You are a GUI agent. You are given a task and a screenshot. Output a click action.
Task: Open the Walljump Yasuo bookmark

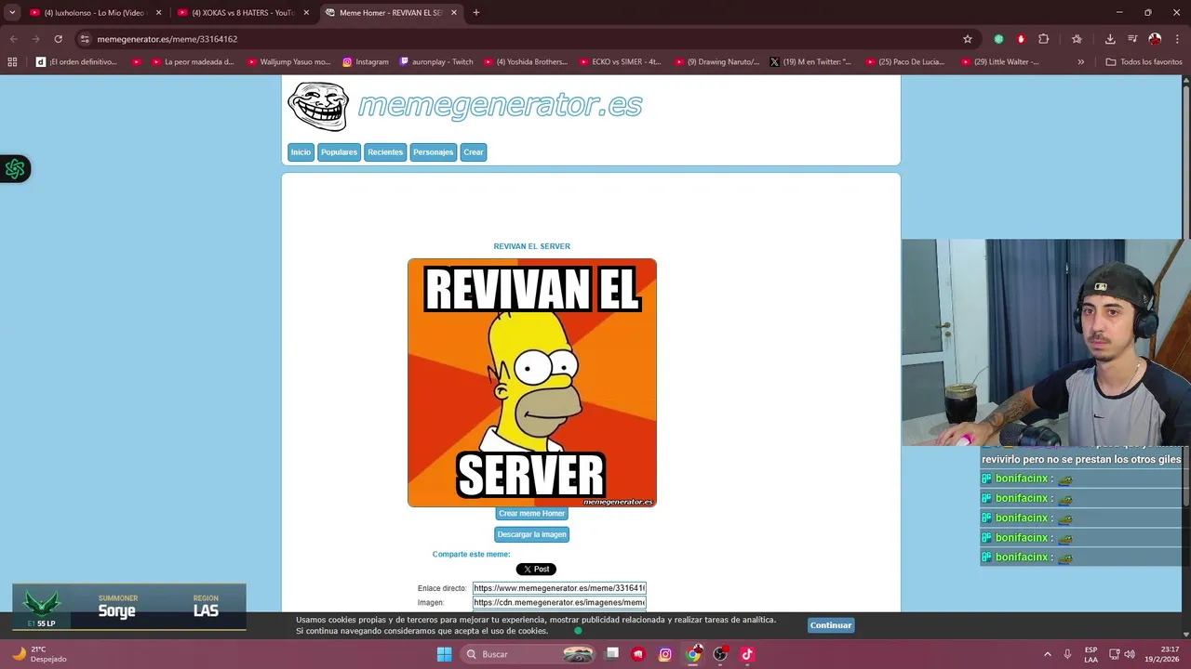288,62
